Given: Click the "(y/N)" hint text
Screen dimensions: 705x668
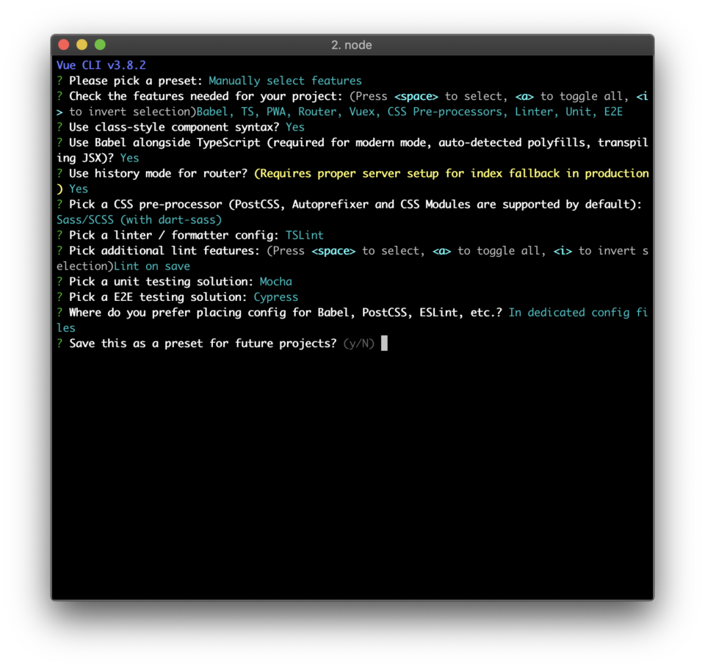Looking at the screenshot, I should [358, 344].
